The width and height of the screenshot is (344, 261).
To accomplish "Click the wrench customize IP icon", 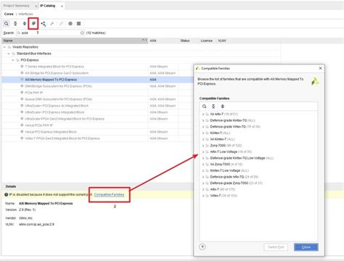I will coord(52,24).
